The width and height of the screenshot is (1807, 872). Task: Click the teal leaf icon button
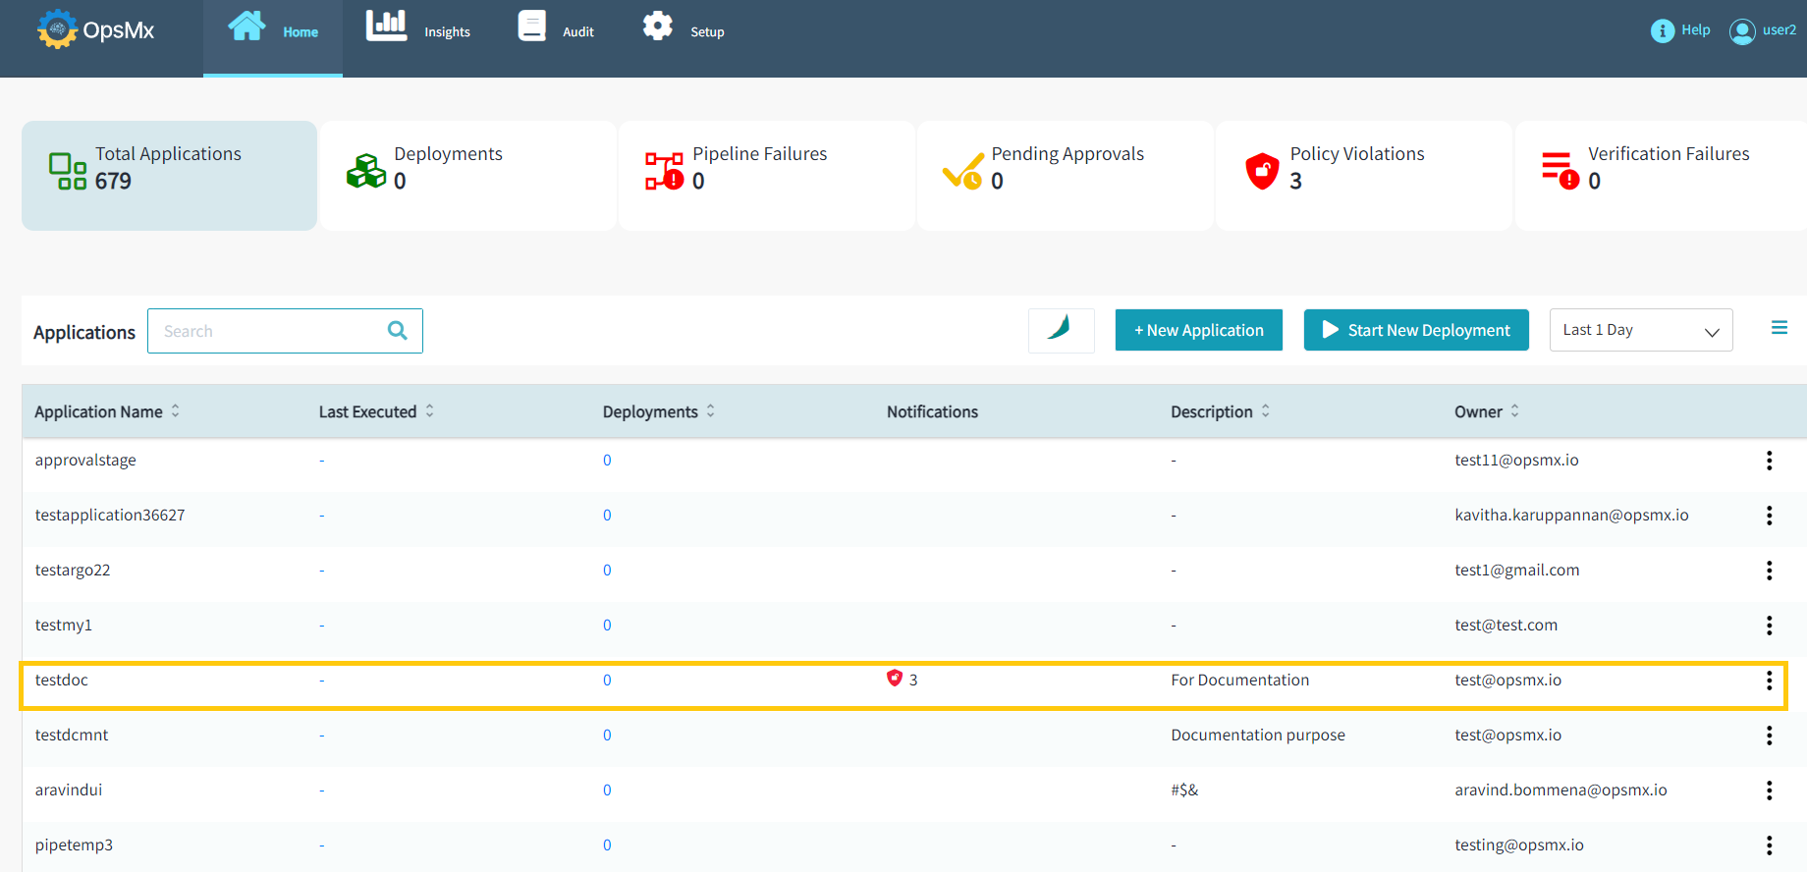[1061, 330]
